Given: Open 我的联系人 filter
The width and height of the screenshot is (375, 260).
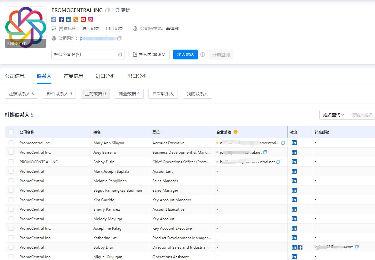Looking at the screenshot, I should point(197,94).
